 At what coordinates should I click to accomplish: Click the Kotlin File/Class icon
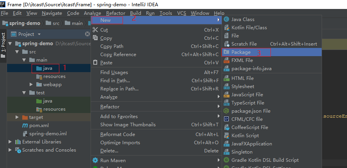click(226, 28)
